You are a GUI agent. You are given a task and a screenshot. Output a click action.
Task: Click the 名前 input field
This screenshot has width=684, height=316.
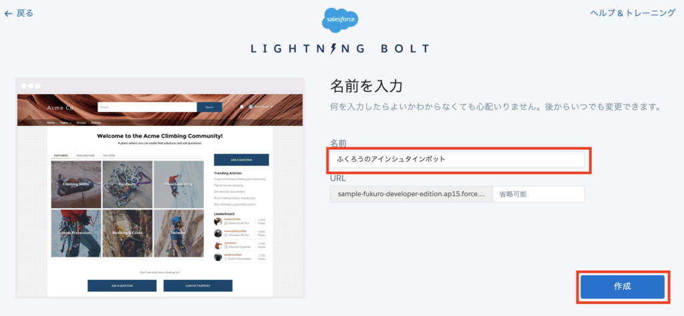point(457,159)
